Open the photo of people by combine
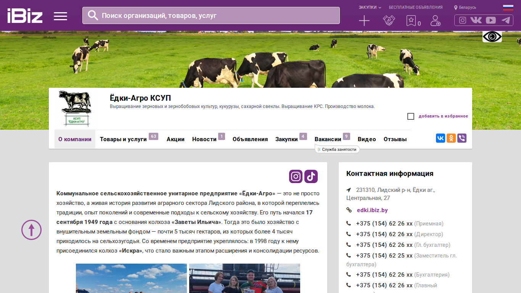The image size is (521, 293). click(244, 278)
